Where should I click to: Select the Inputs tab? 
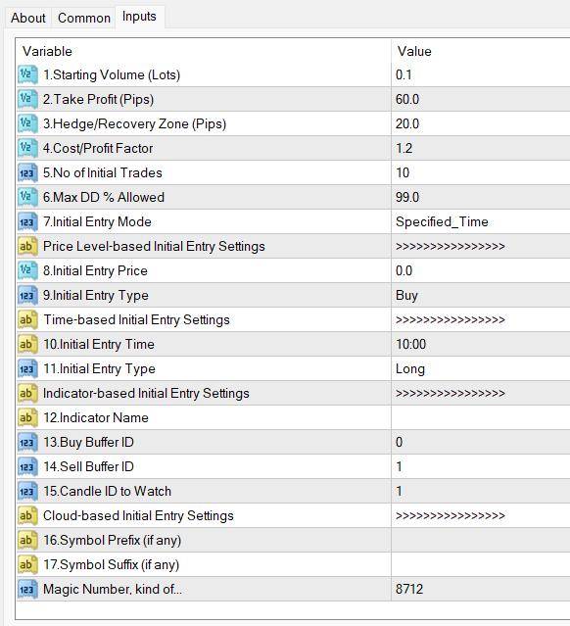(139, 17)
